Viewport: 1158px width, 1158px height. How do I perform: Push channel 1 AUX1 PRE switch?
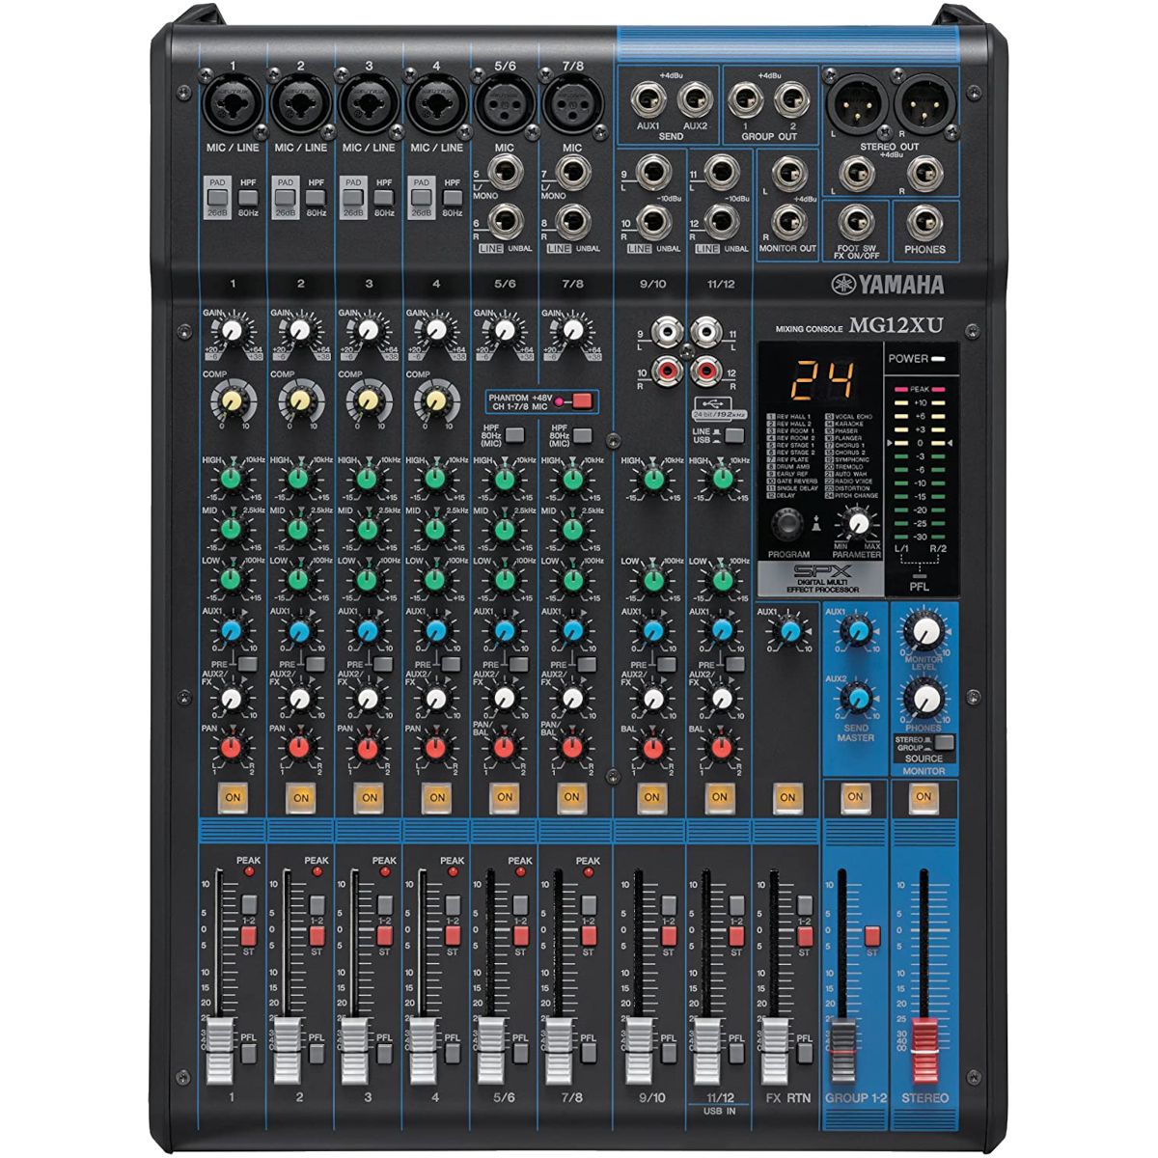248,664
